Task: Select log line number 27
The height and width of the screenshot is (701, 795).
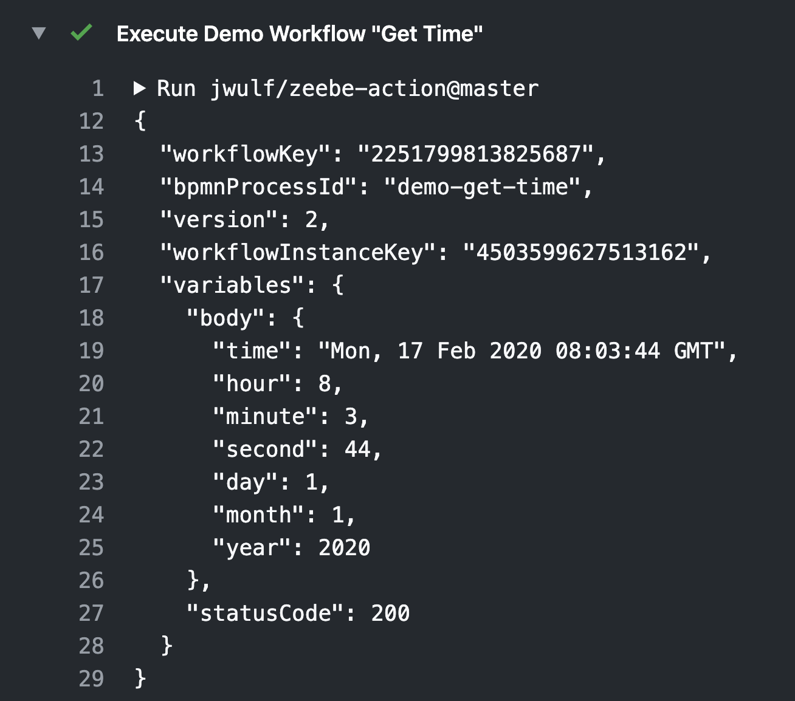Action: (x=92, y=614)
